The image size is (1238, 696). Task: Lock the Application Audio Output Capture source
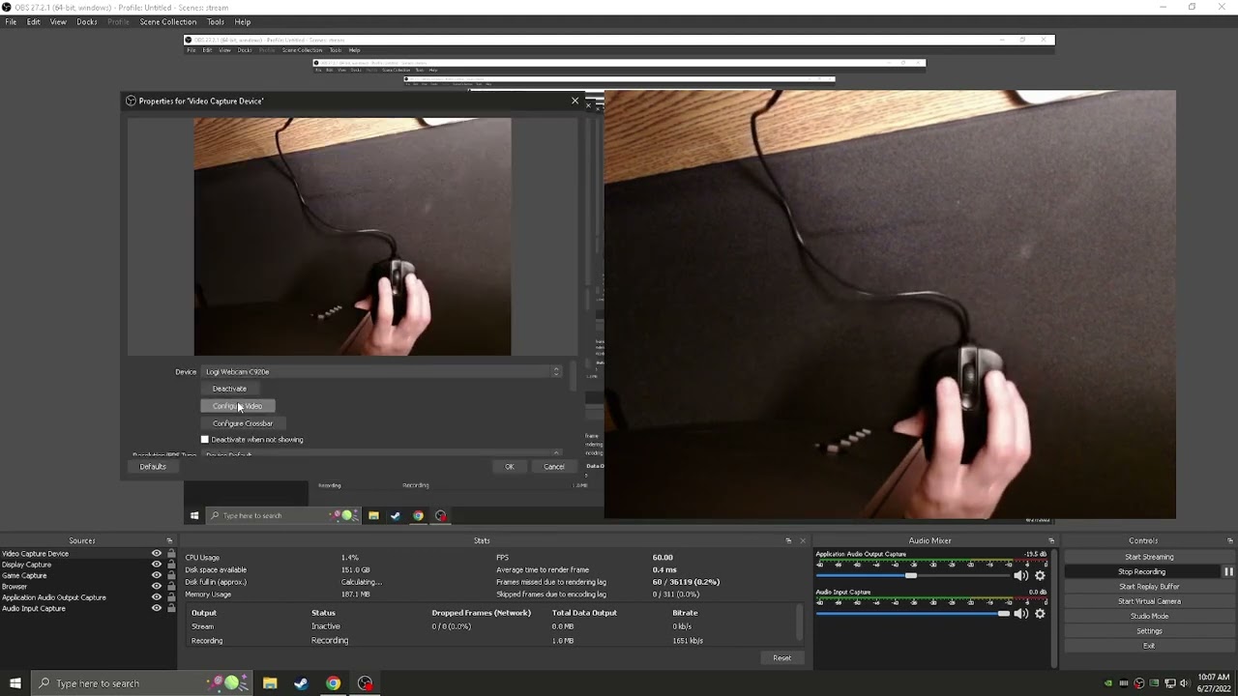(171, 597)
